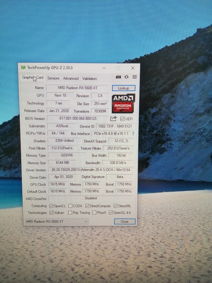The width and height of the screenshot is (212, 283).
Task: Click Driver Date 'Apr 01, 2020'
Action: tap(64, 177)
